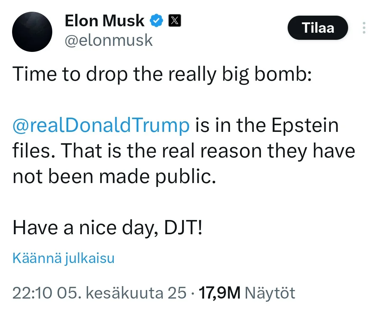Click the line starting "files. That is the real"
384x311 pixels.
point(184,151)
